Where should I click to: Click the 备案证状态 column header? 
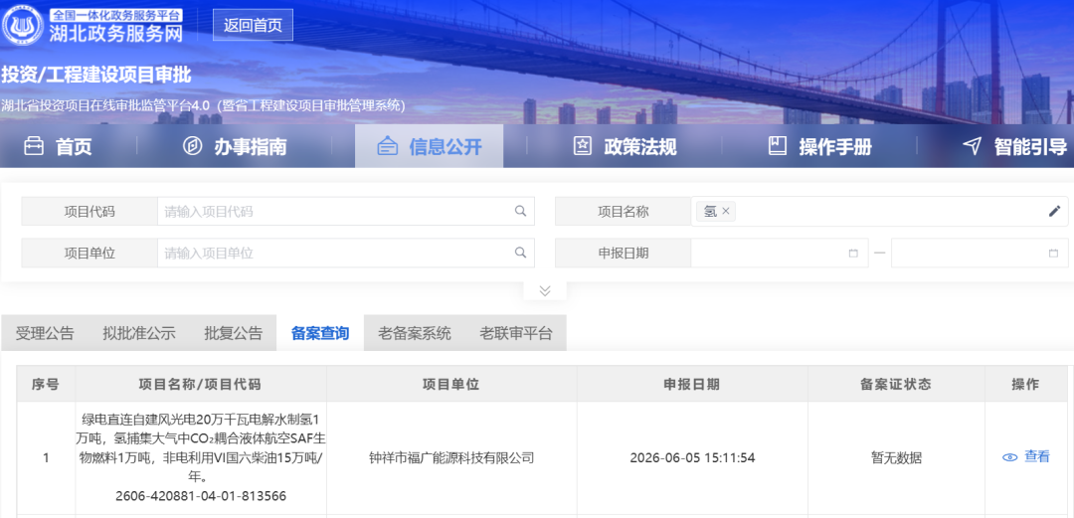pyautogui.click(x=896, y=384)
